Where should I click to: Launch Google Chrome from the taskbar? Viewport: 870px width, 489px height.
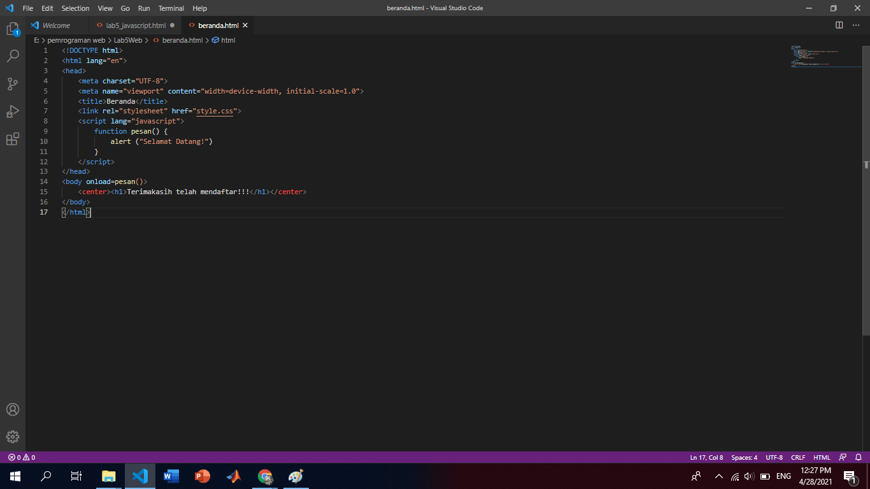pyautogui.click(x=265, y=476)
